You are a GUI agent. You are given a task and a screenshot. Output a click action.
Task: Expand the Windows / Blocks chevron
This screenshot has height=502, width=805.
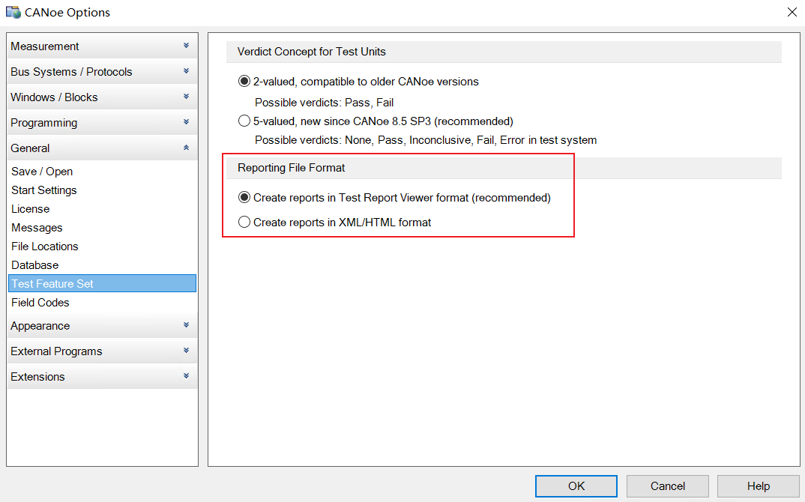187,97
